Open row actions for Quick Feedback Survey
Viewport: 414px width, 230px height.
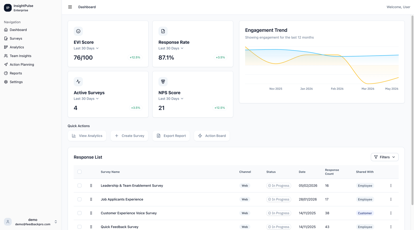pyautogui.click(x=391, y=227)
